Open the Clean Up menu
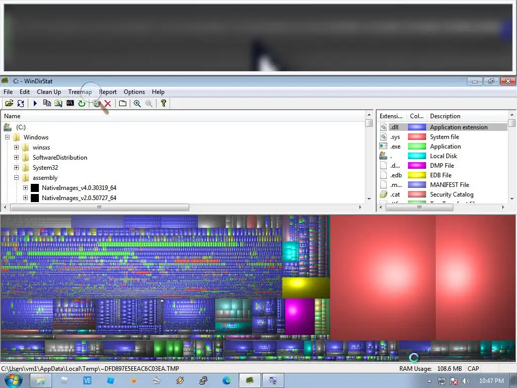 (49, 92)
